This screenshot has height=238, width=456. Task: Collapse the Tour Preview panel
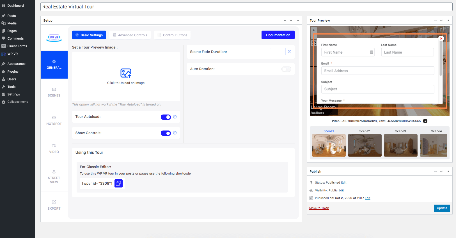coord(448,20)
